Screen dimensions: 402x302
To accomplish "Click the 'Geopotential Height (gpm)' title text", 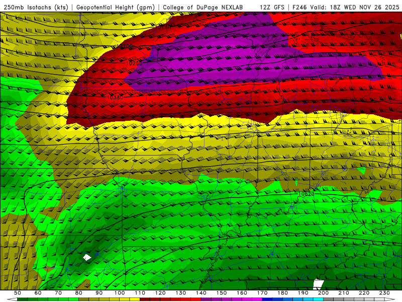I will point(116,8).
